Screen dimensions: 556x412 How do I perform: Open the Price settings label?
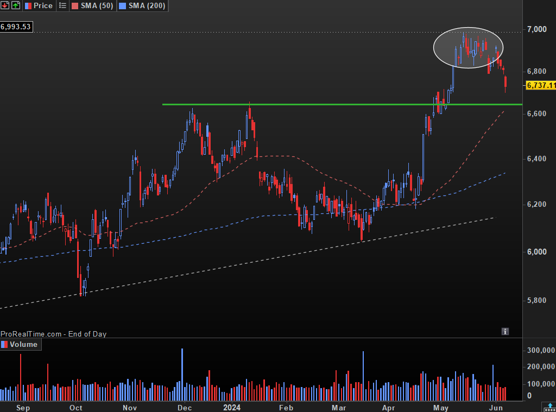(43, 5)
